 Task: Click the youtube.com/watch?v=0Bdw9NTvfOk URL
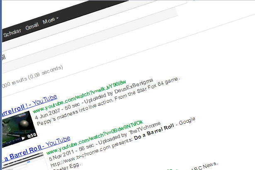coord(95,137)
